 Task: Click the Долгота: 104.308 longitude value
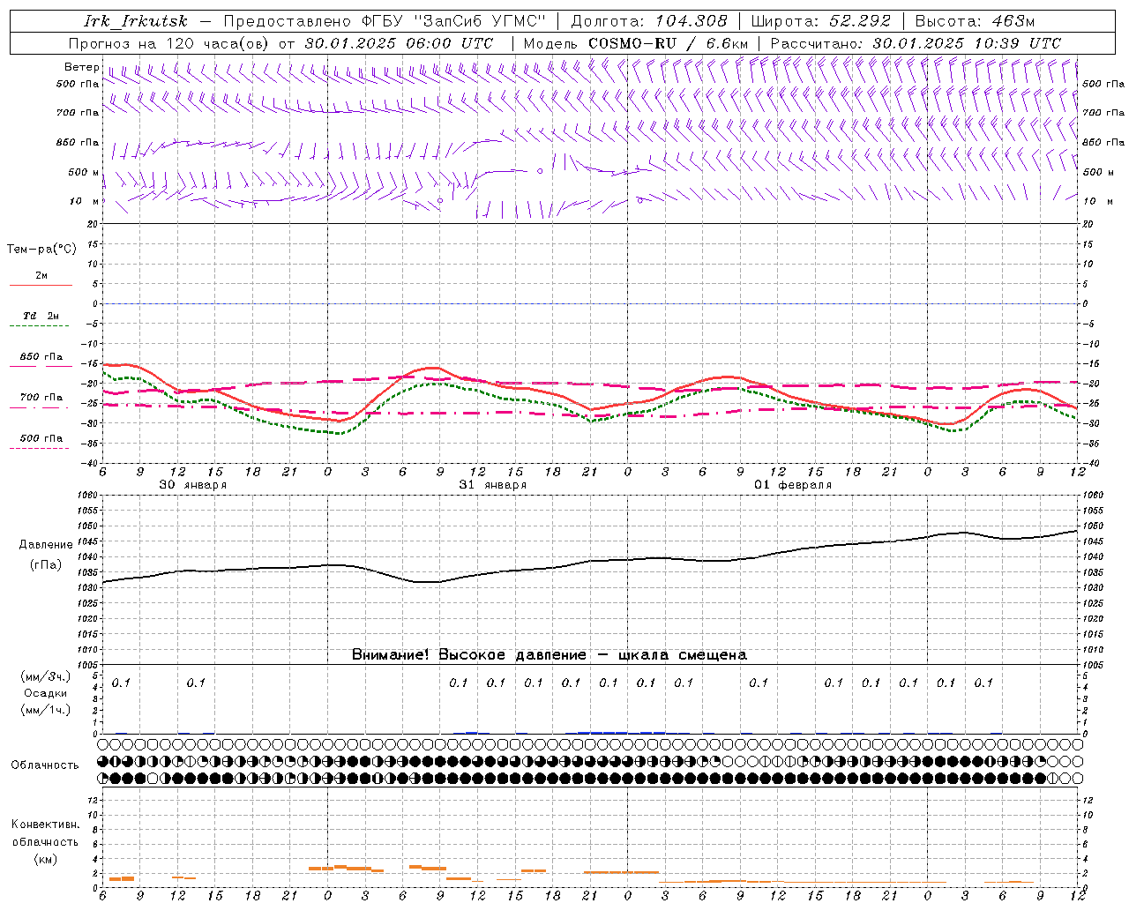pos(649,21)
